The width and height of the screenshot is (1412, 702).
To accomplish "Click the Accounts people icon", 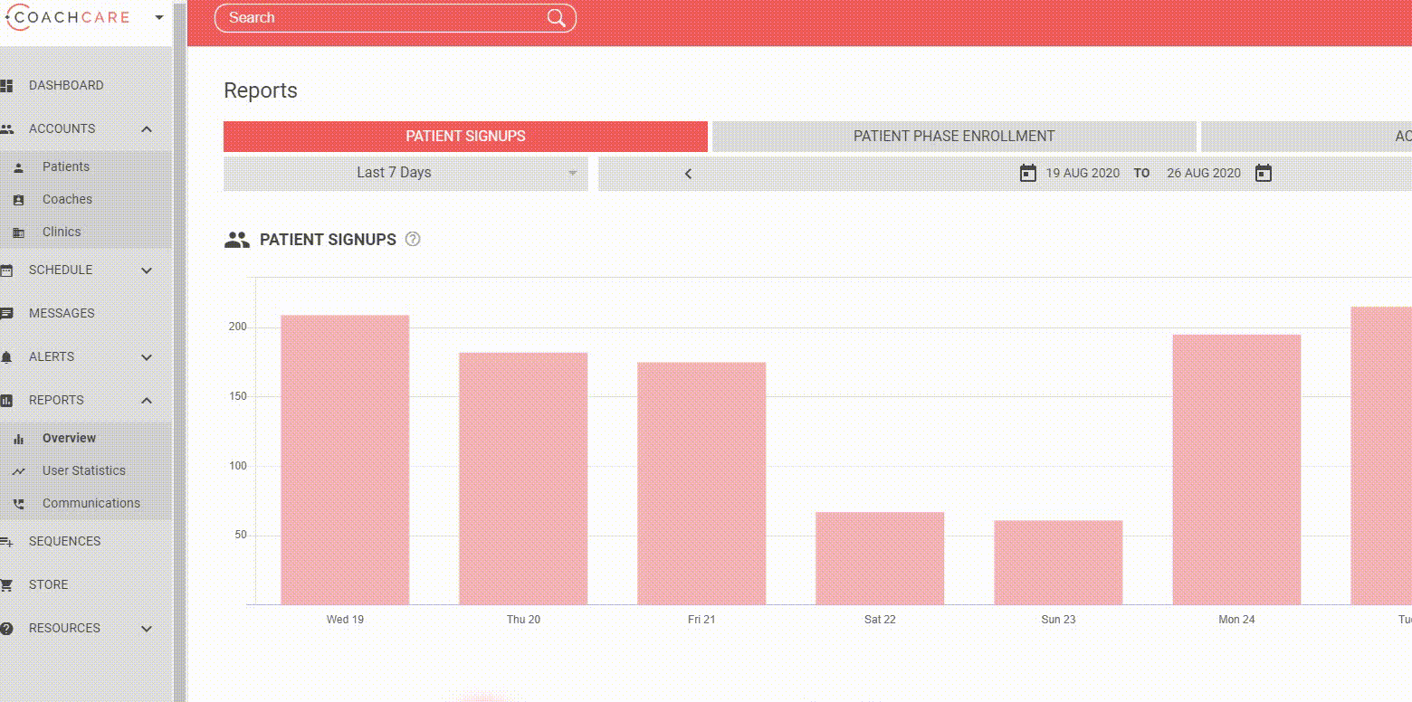I will coord(6,129).
